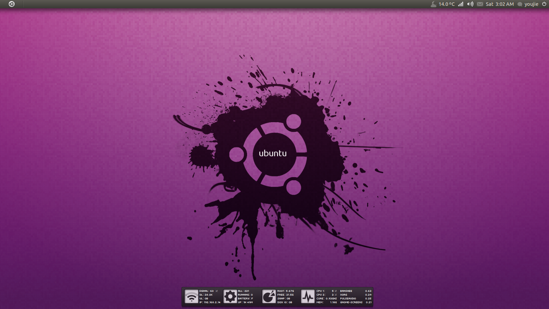Click the GNOME-SCREENS 0.21 process entry

pos(356,302)
